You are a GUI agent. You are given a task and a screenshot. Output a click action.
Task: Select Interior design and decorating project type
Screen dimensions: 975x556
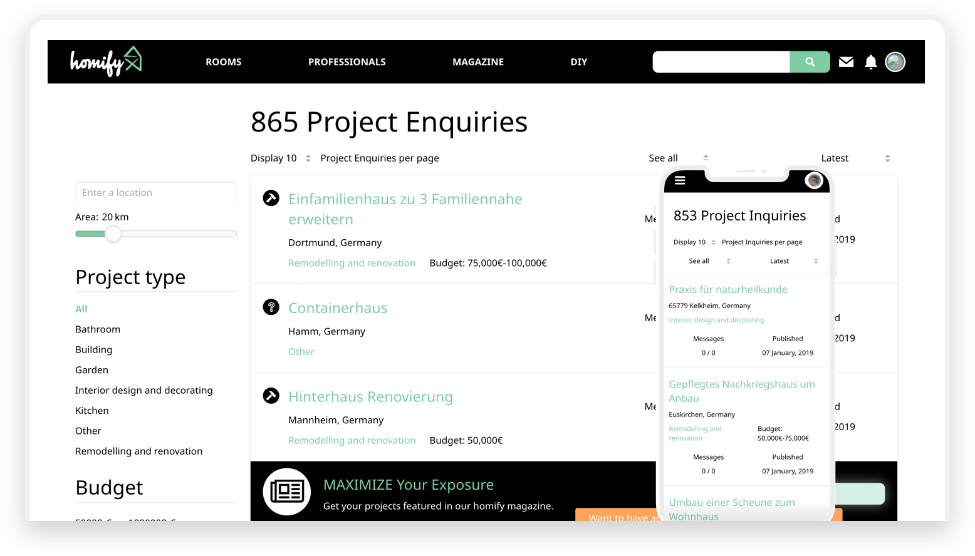(144, 390)
